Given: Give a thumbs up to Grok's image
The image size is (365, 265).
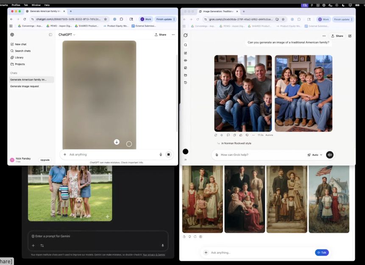Looking at the screenshot, I should 240,135.
